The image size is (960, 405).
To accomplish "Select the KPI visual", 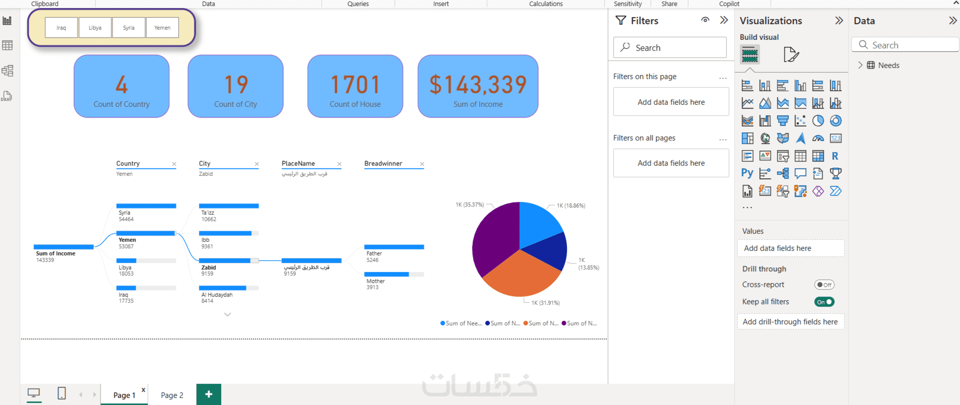I will point(765,156).
